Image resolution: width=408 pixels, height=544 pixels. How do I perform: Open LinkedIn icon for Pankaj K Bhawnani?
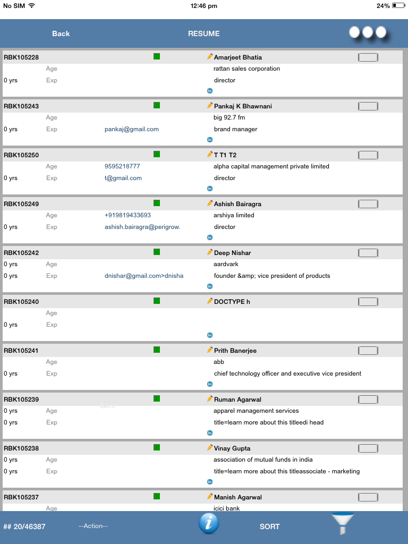[x=209, y=140]
